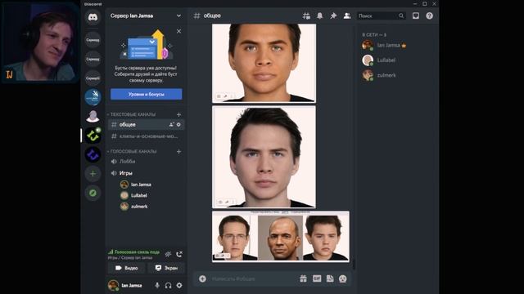Join the Лобби voice channel

(x=146, y=162)
